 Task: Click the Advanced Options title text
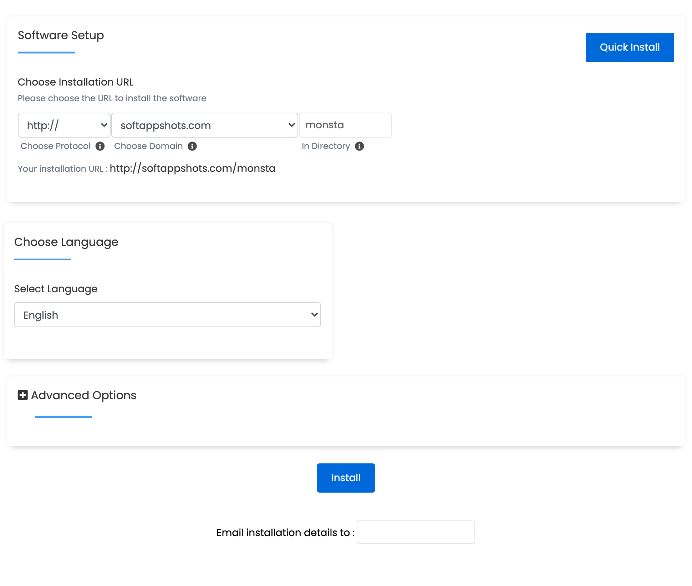tap(83, 395)
